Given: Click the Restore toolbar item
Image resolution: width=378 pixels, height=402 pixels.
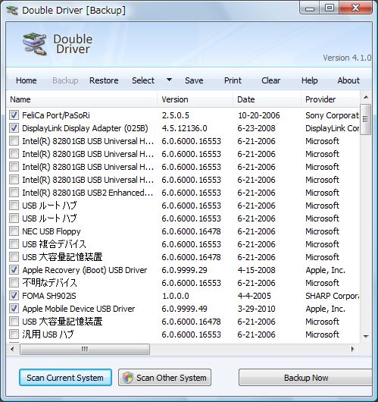Looking at the screenshot, I should 104,80.
